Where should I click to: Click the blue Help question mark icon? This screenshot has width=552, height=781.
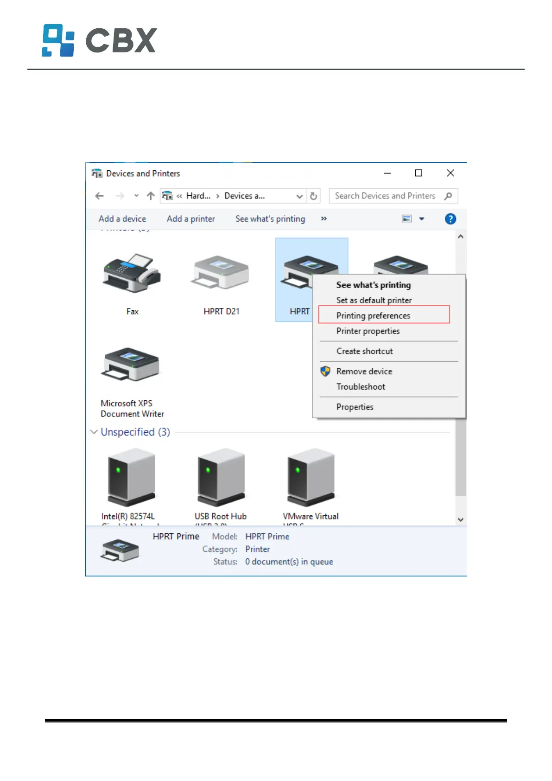(x=450, y=219)
